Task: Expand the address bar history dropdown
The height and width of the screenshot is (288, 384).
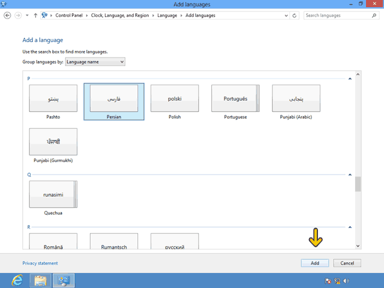Action: [286, 16]
